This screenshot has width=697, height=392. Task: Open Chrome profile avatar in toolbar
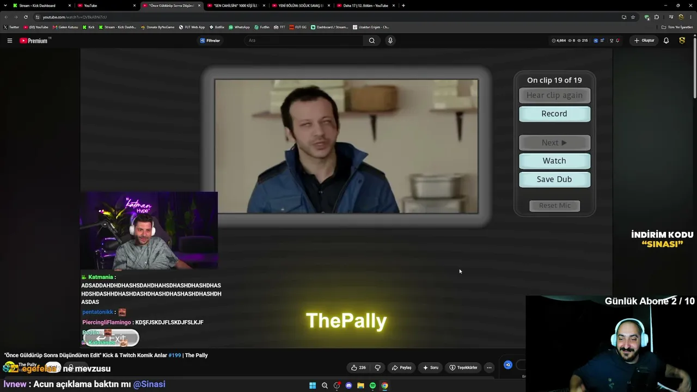coord(681,17)
